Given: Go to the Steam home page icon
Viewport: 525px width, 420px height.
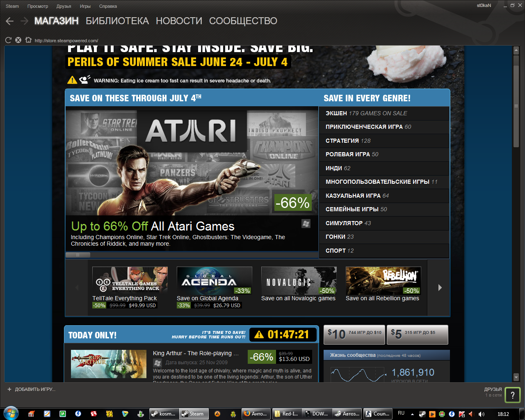Looking at the screenshot, I should (x=28, y=40).
